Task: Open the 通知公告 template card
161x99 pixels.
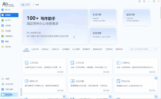Action: pyautogui.click(x=44, y=84)
